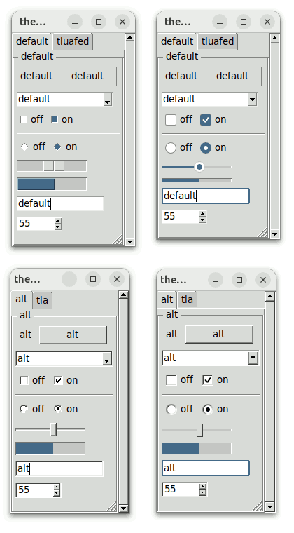
Task: Click the round slider handle in top-right window
Action: [x=199, y=167]
